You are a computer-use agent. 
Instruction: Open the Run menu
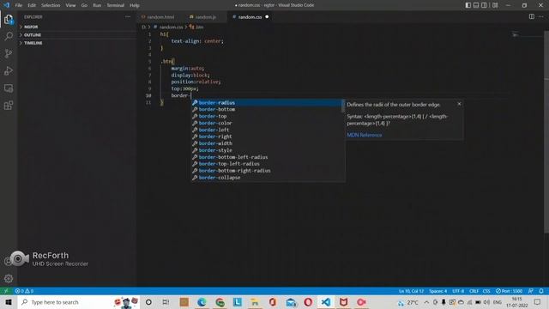point(97,5)
